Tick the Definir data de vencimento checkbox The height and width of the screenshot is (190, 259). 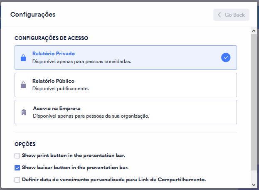tap(17, 180)
